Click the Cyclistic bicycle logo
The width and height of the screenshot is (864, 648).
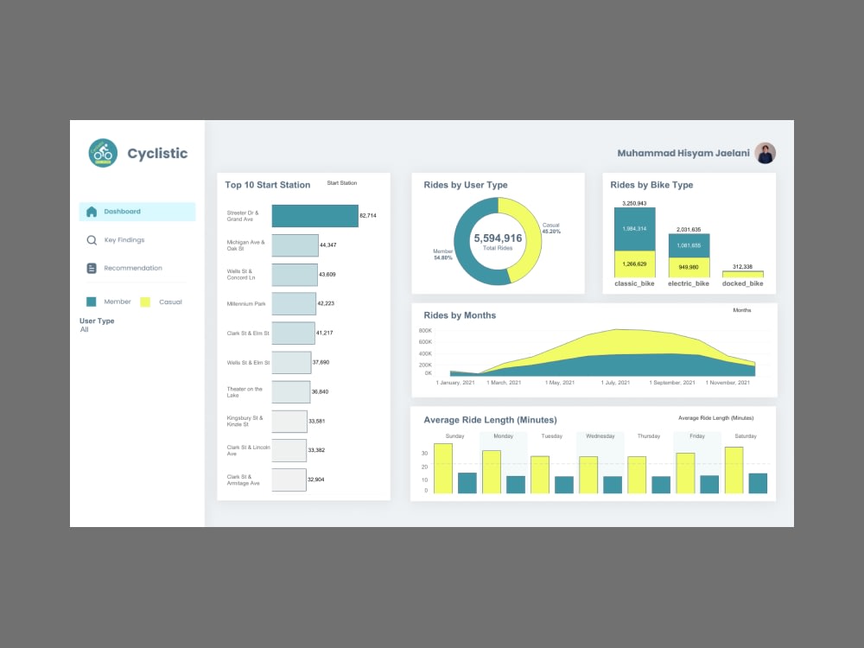(103, 152)
